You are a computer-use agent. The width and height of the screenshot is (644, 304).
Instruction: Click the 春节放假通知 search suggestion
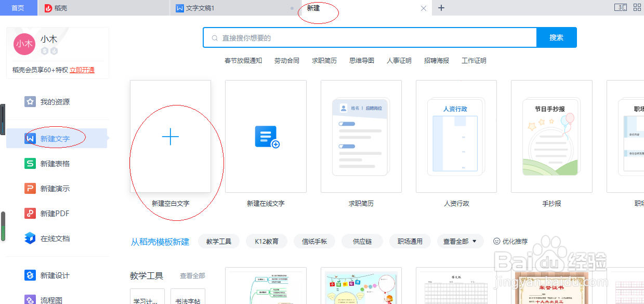pyautogui.click(x=243, y=61)
